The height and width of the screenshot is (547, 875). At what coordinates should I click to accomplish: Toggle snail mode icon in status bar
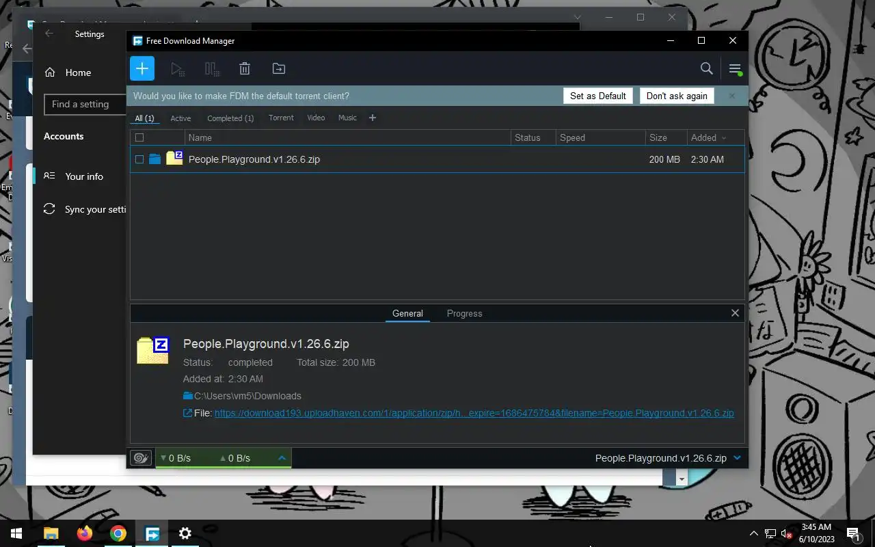click(x=140, y=458)
